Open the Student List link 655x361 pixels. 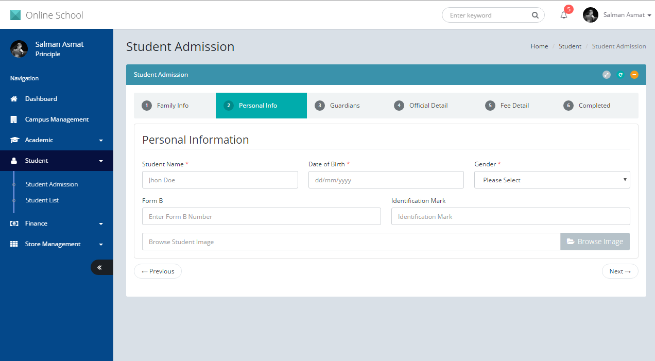pos(42,200)
